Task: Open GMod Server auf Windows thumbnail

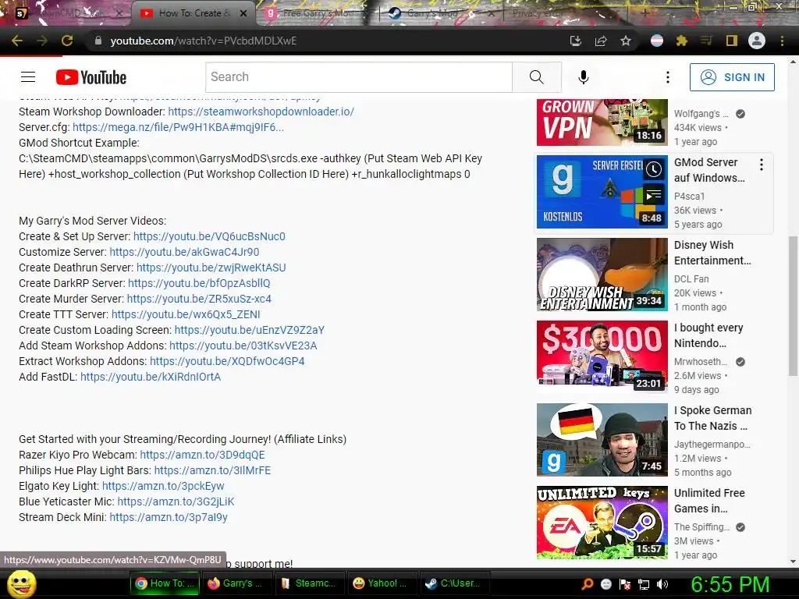Action: point(602,192)
